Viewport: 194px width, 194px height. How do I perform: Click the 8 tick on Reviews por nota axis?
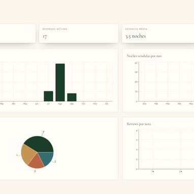[x=137, y=131]
